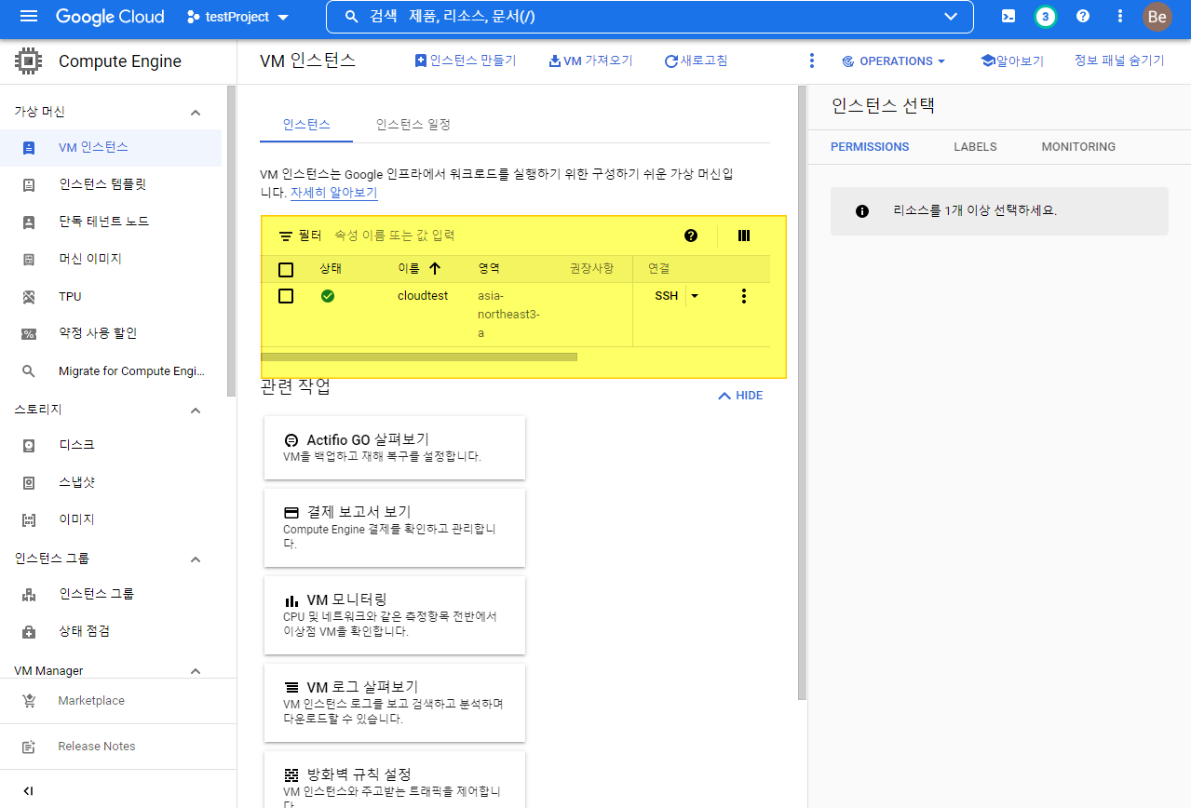Open the hamburger navigation menu
The height and width of the screenshot is (808, 1191).
pos(29,17)
